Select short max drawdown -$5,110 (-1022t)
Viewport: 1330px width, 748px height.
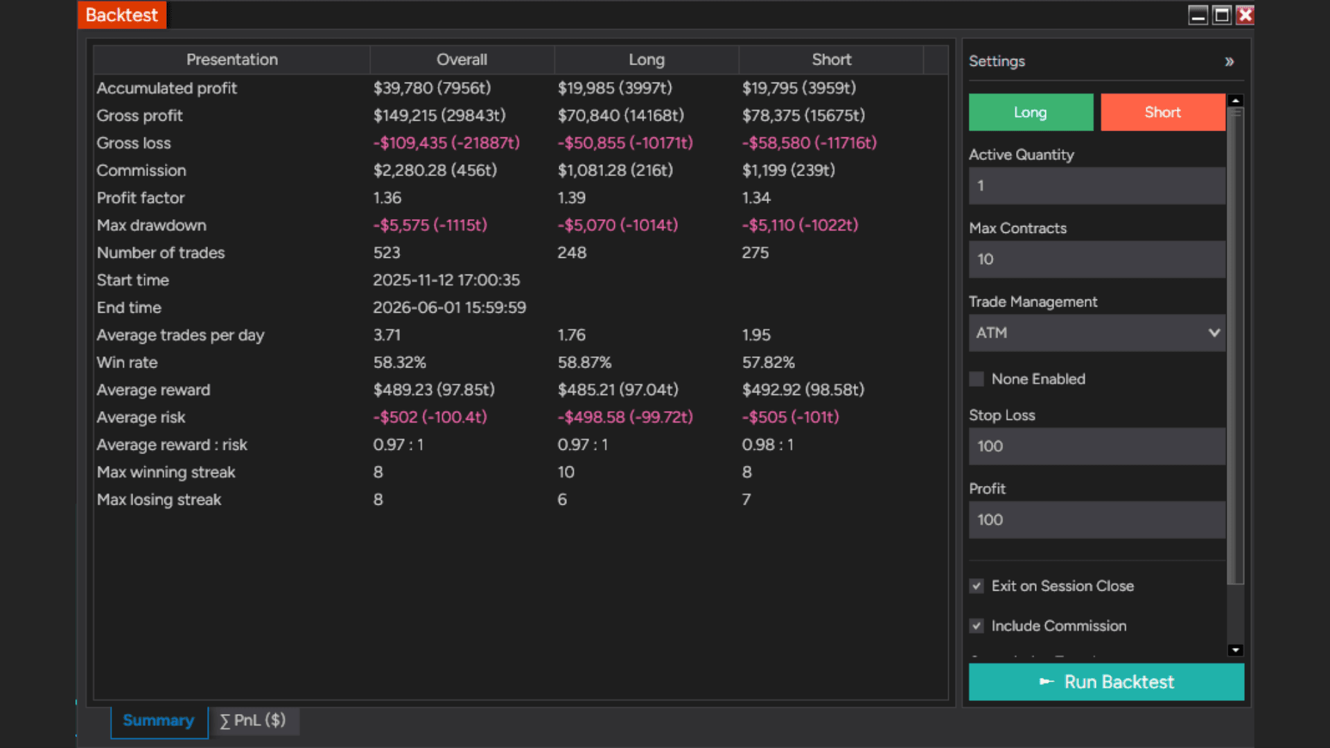pos(800,225)
